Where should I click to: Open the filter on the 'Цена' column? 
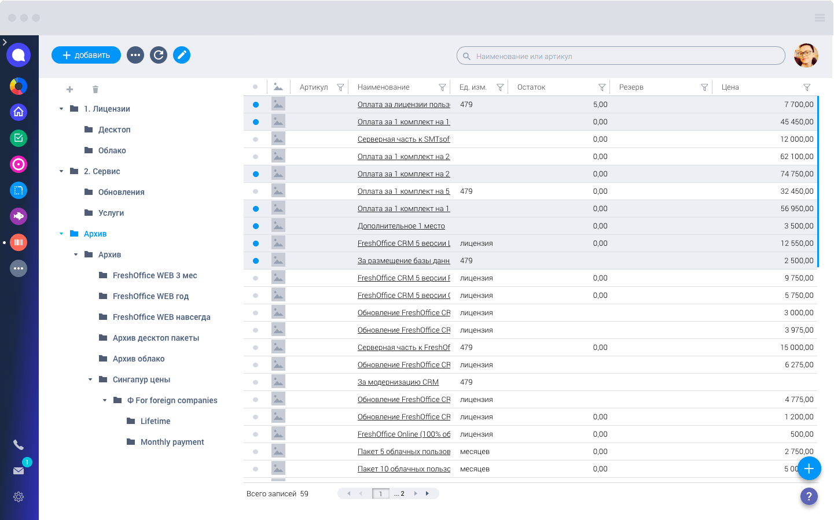[807, 87]
